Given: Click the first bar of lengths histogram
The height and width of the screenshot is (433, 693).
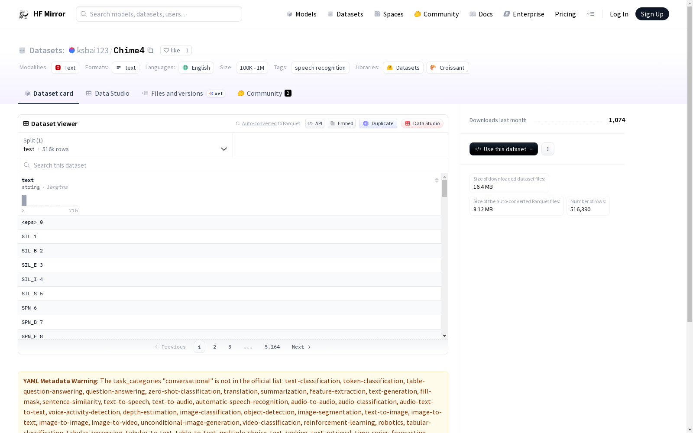Looking at the screenshot, I should [x=24, y=200].
